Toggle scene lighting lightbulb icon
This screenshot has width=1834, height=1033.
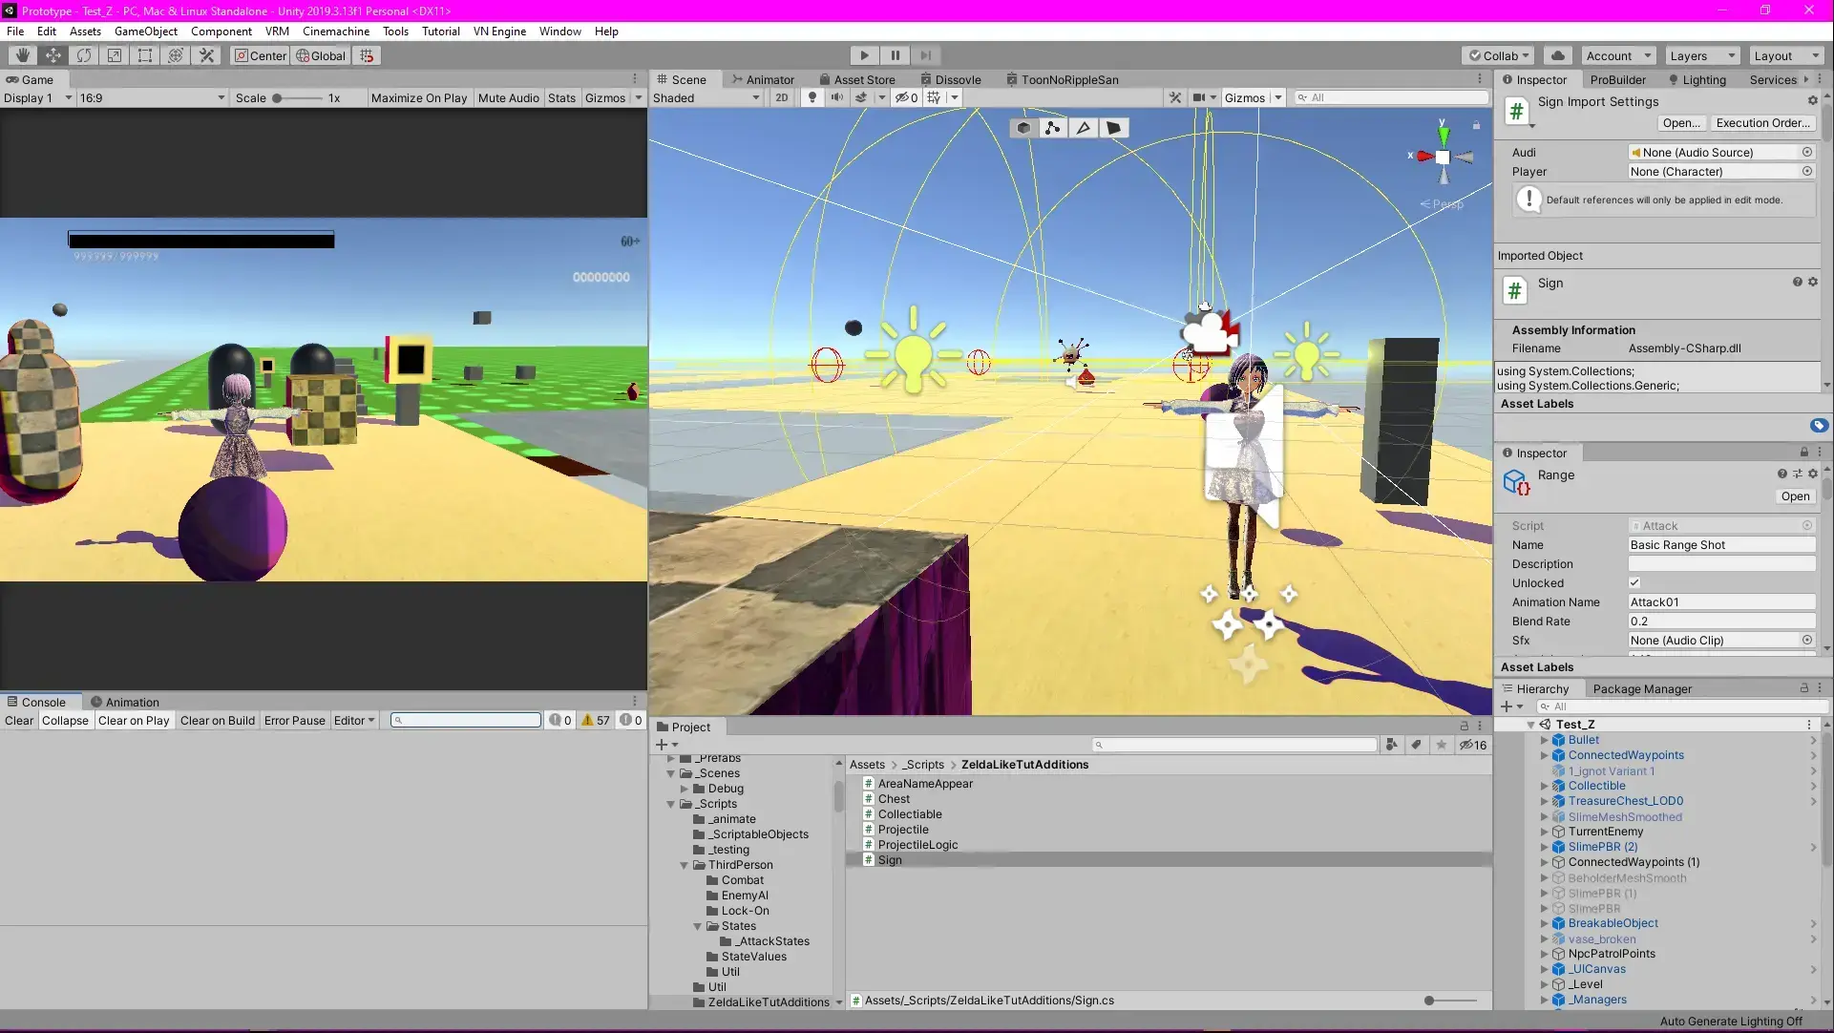tap(812, 97)
